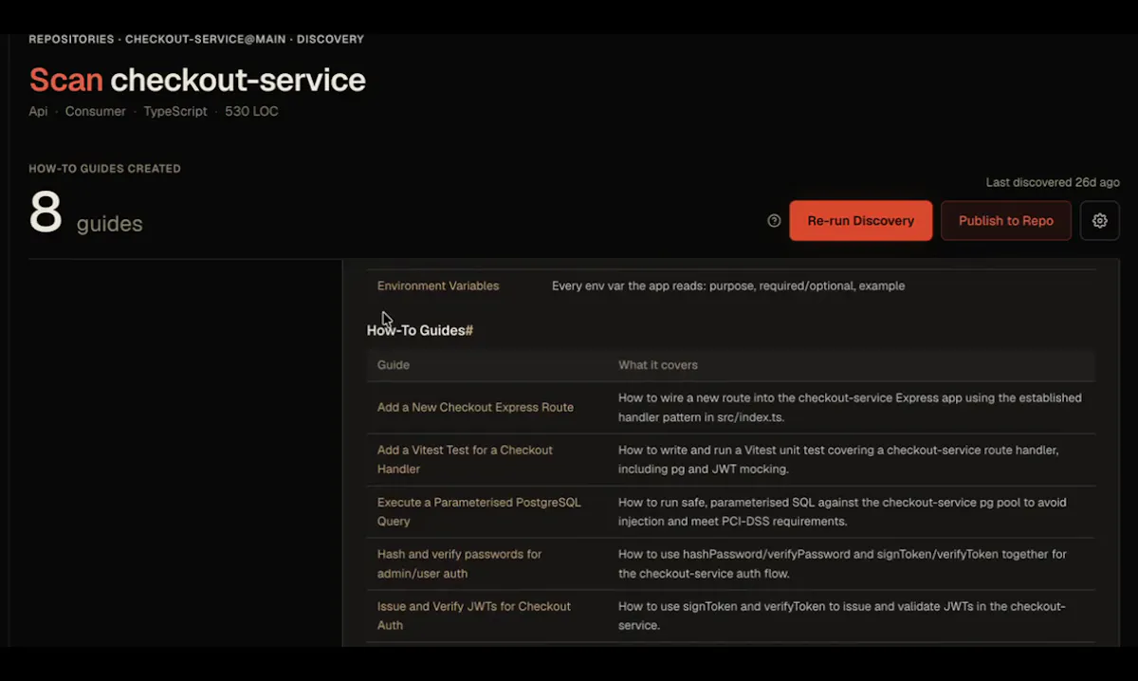Click the 'Api' tag text

tap(38, 112)
